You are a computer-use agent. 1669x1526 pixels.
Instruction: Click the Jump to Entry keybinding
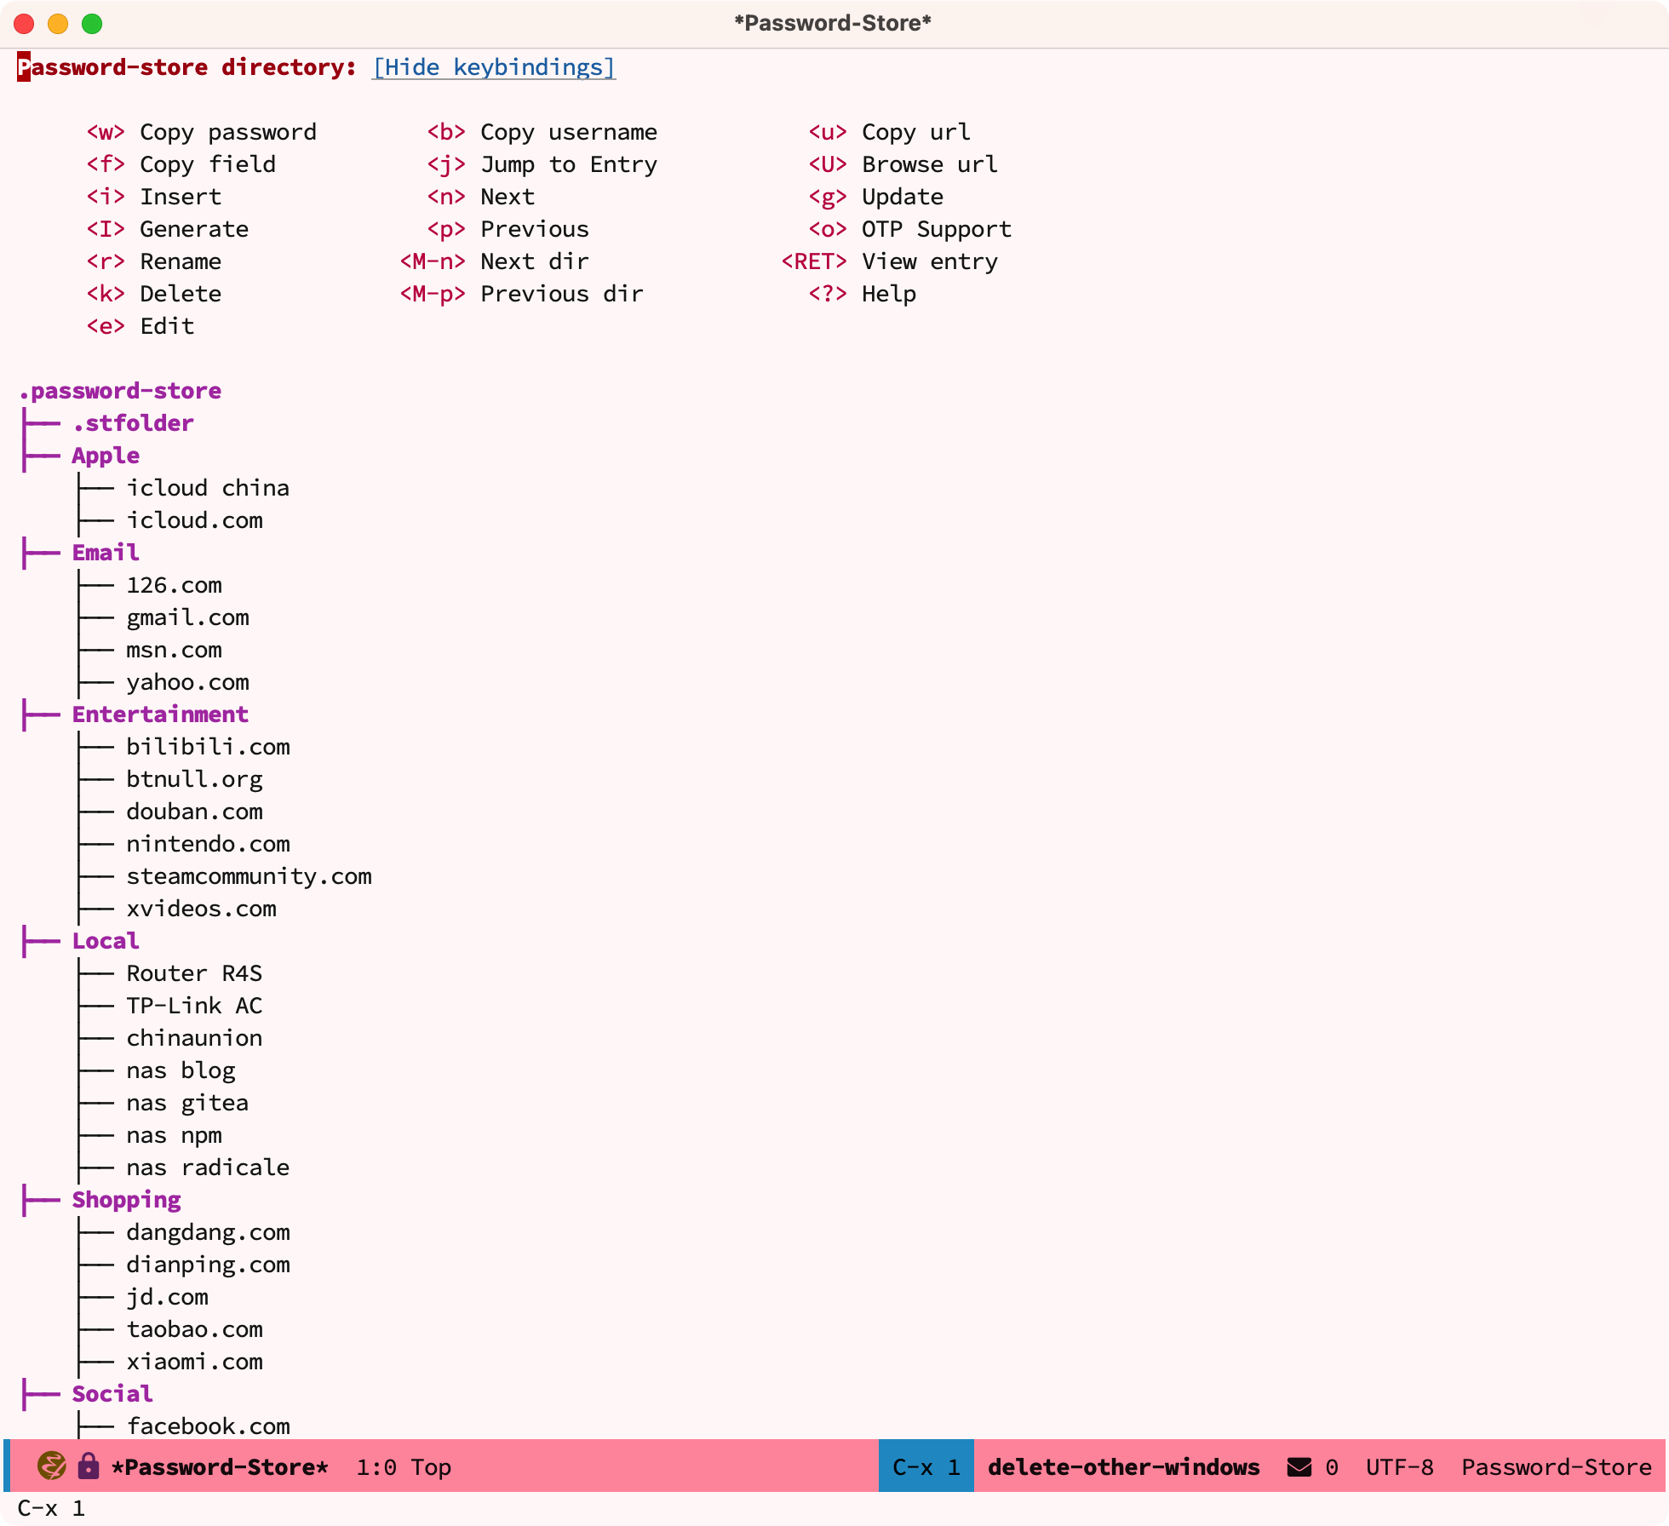(x=542, y=164)
